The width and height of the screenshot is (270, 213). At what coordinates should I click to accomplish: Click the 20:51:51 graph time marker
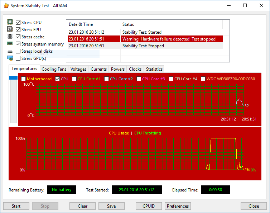249,119
